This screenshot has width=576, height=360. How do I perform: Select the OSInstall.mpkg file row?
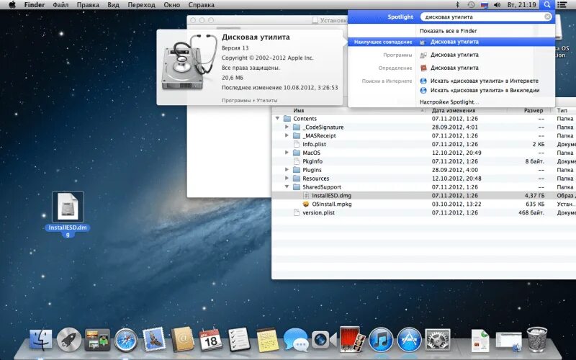(x=423, y=204)
